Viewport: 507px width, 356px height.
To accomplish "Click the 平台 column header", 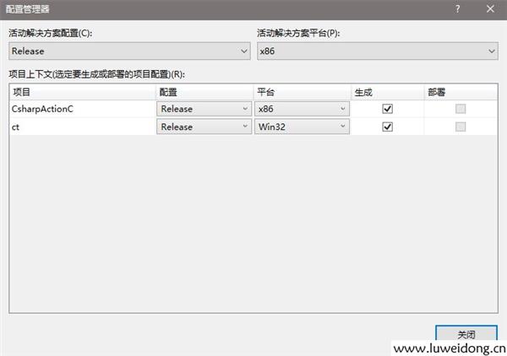I will pos(301,91).
